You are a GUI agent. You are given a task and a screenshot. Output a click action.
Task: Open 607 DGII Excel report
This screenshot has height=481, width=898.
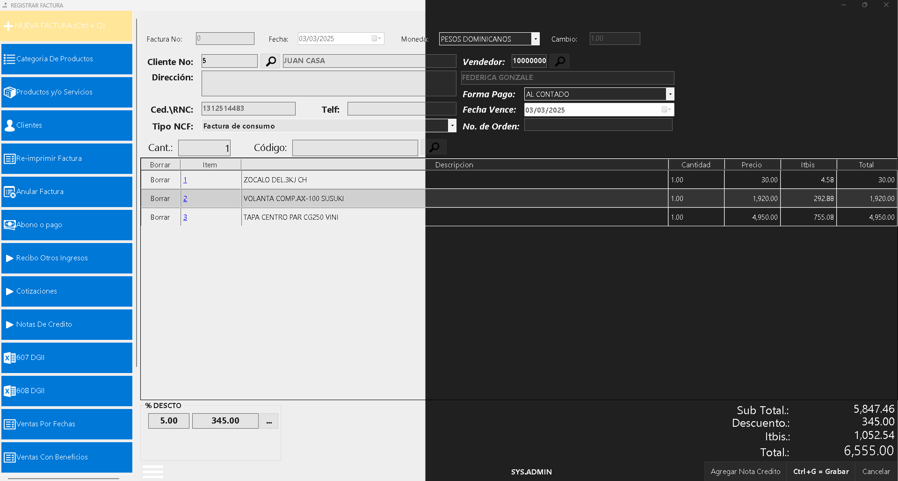(x=67, y=358)
